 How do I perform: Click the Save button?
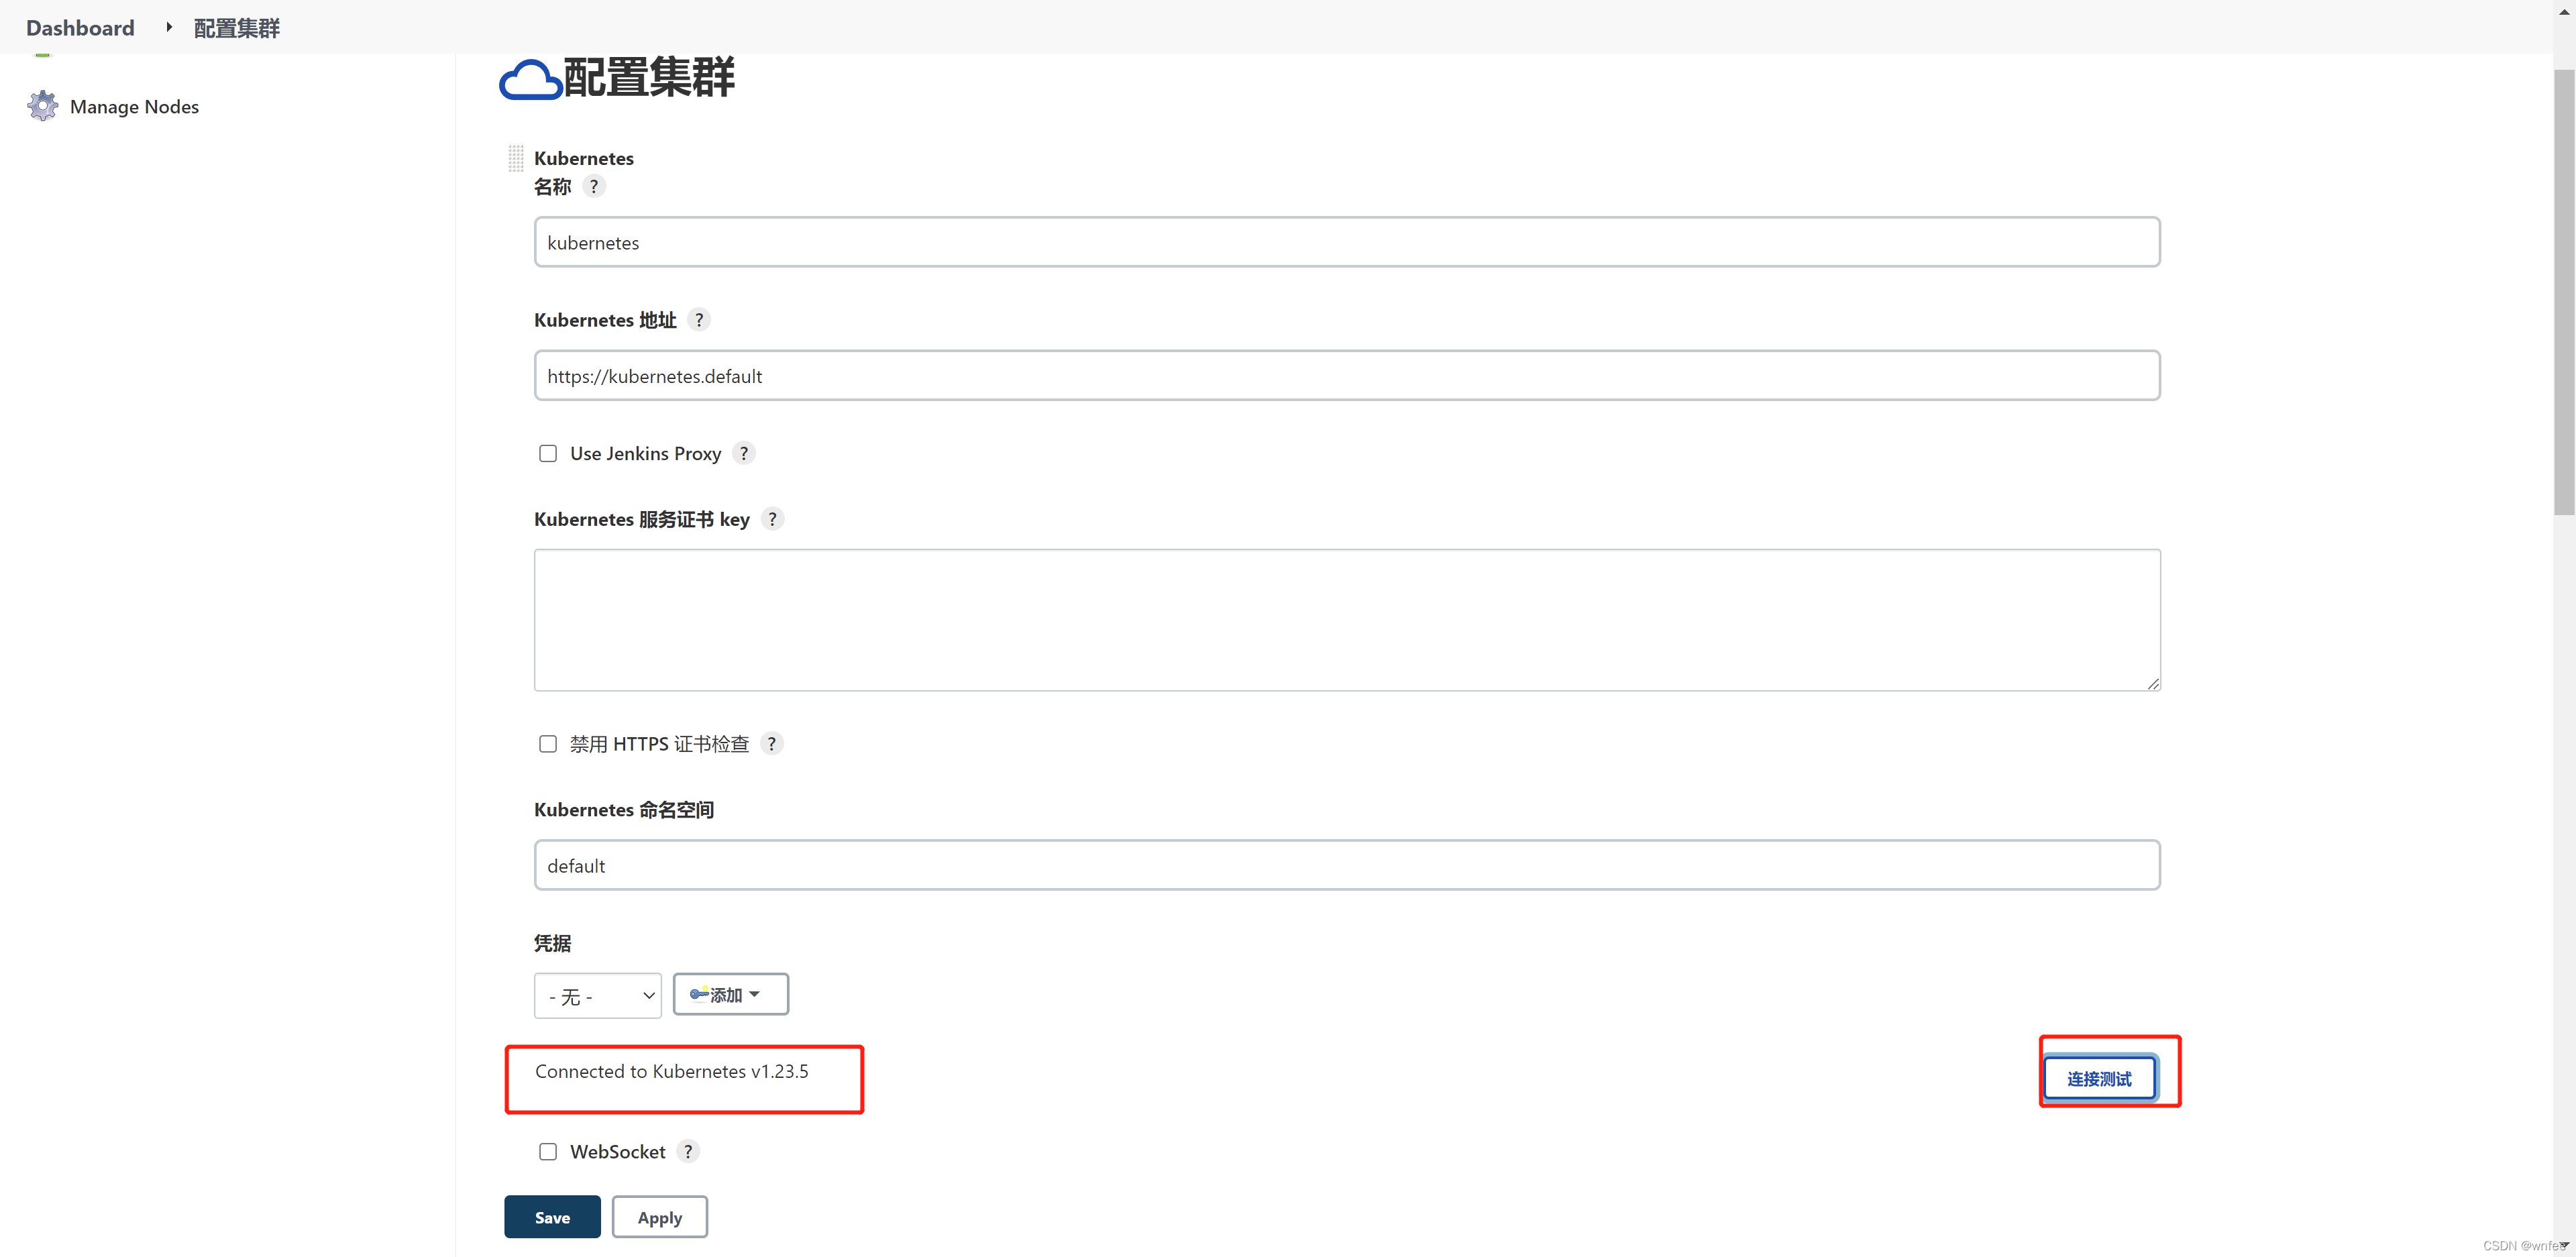tap(552, 1217)
